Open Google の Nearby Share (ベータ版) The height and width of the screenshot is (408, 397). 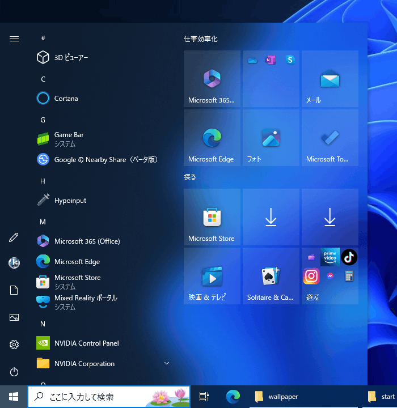coord(102,159)
